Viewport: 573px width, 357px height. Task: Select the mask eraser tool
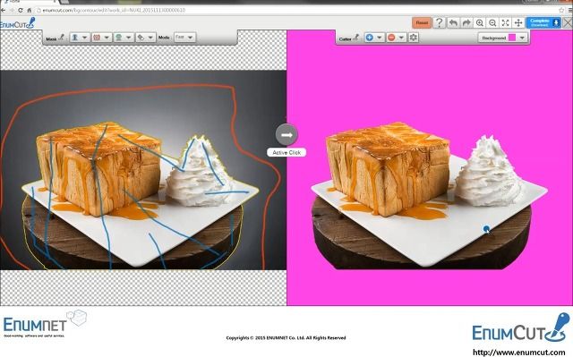[x=141, y=38]
